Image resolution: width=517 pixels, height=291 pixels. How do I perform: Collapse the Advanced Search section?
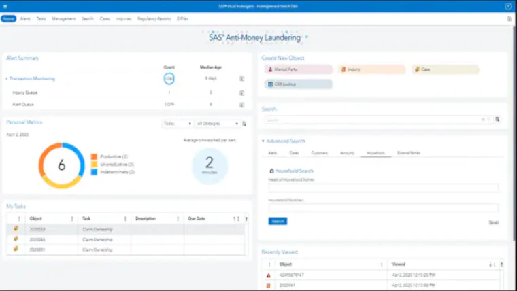(263, 141)
